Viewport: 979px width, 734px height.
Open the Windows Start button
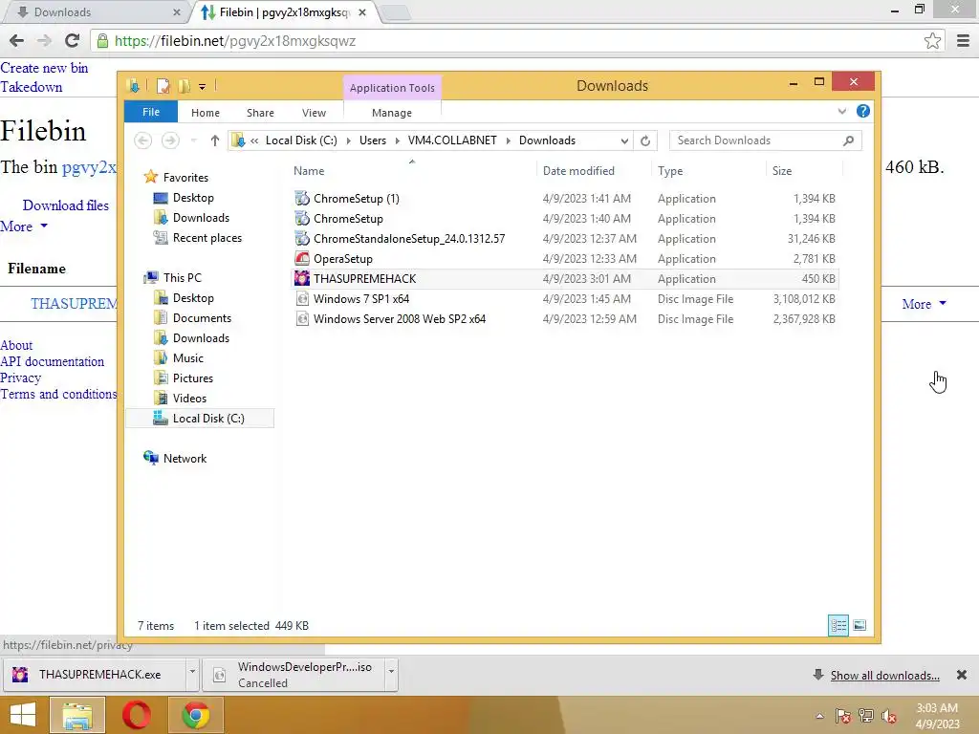pos(23,715)
